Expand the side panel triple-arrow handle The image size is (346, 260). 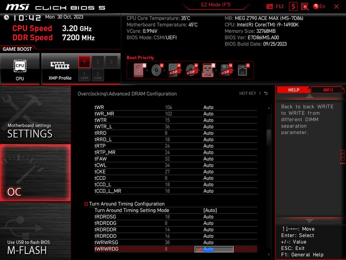coord(342,164)
